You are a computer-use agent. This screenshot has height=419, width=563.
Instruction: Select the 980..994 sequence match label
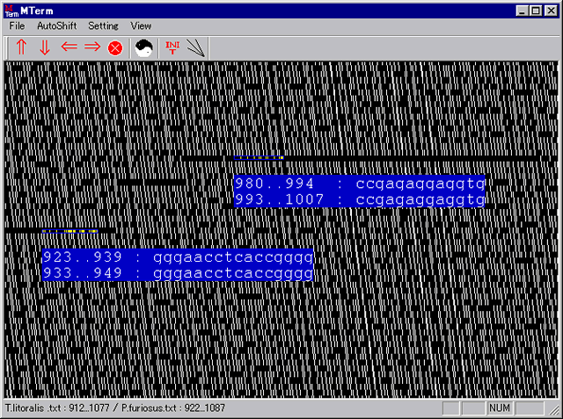[359, 184]
